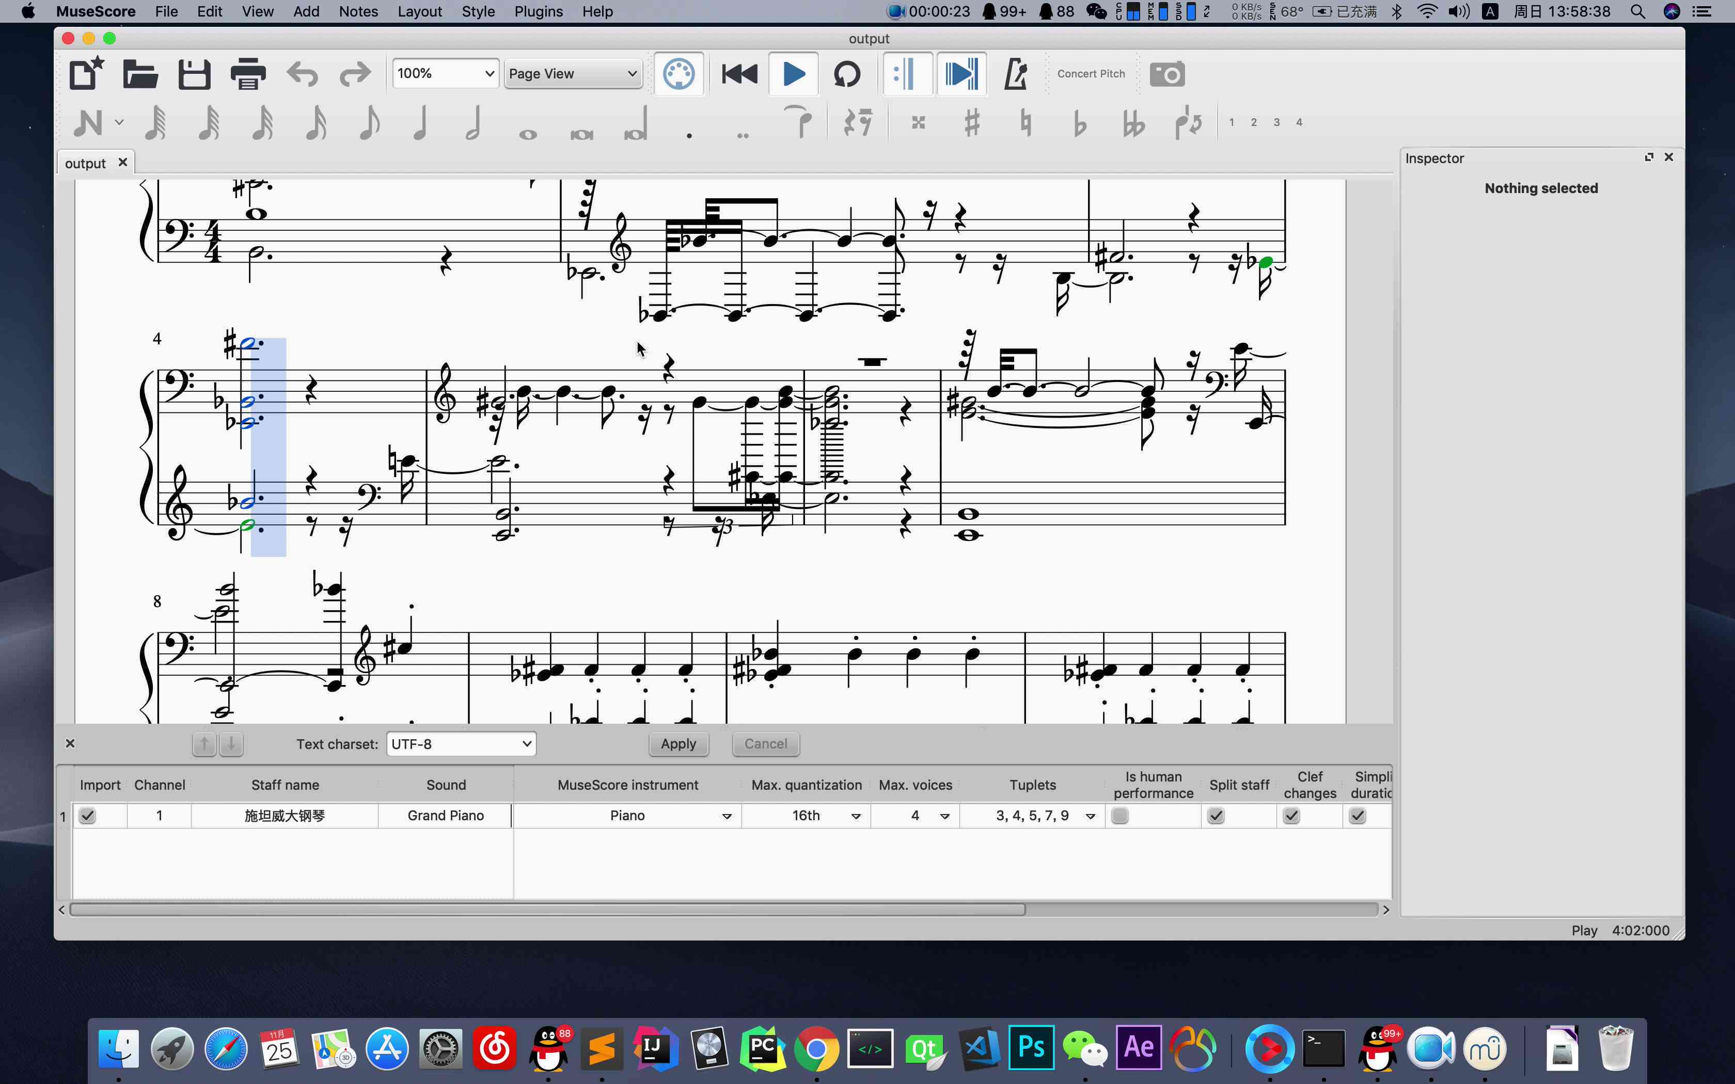Uncheck Import for track 1
1735x1084 pixels.
pyautogui.click(x=87, y=816)
